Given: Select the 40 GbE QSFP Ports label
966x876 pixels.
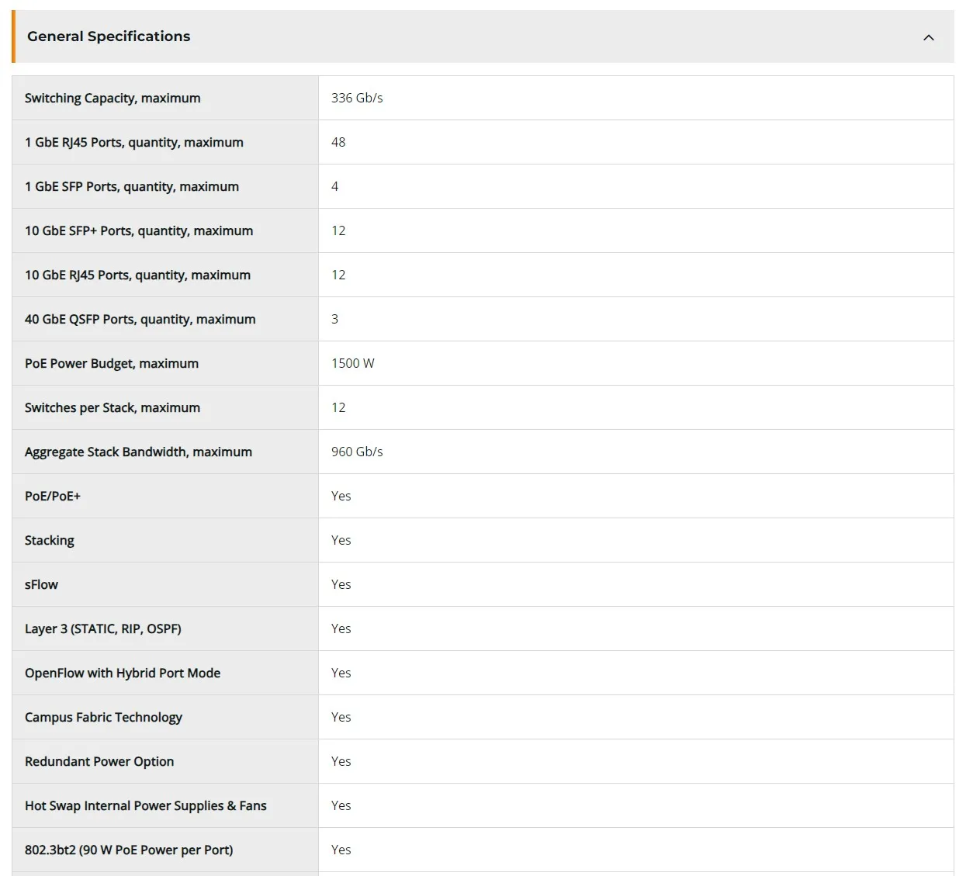Looking at the screenshot, I should click(x=140, y=319).
